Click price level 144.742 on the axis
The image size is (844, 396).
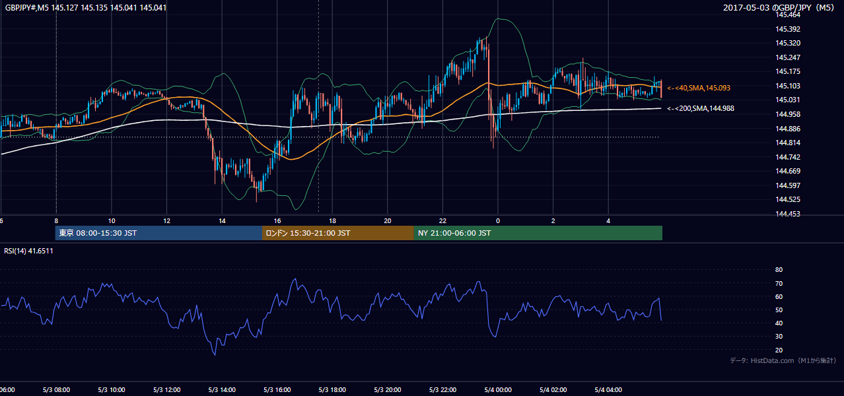pos(788,157)
